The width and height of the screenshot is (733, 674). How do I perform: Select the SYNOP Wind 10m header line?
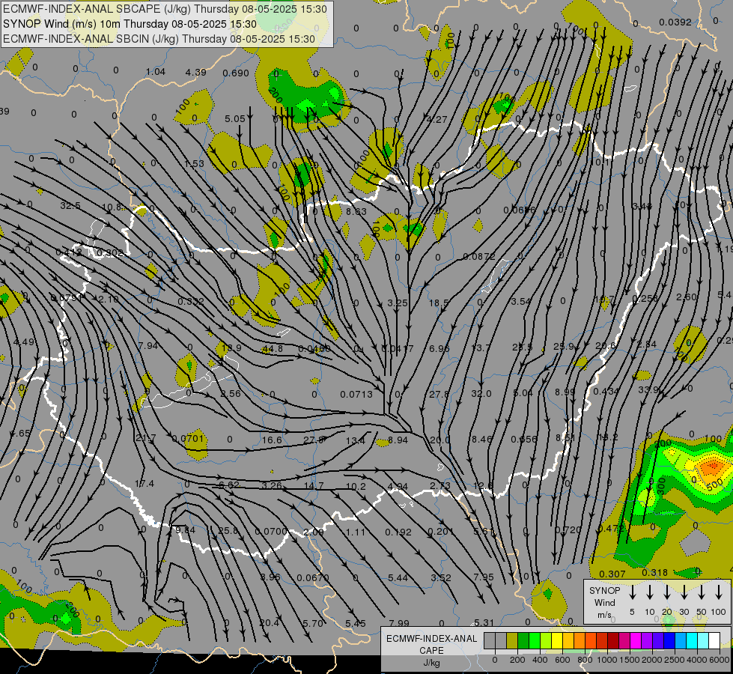pos(130,24)
